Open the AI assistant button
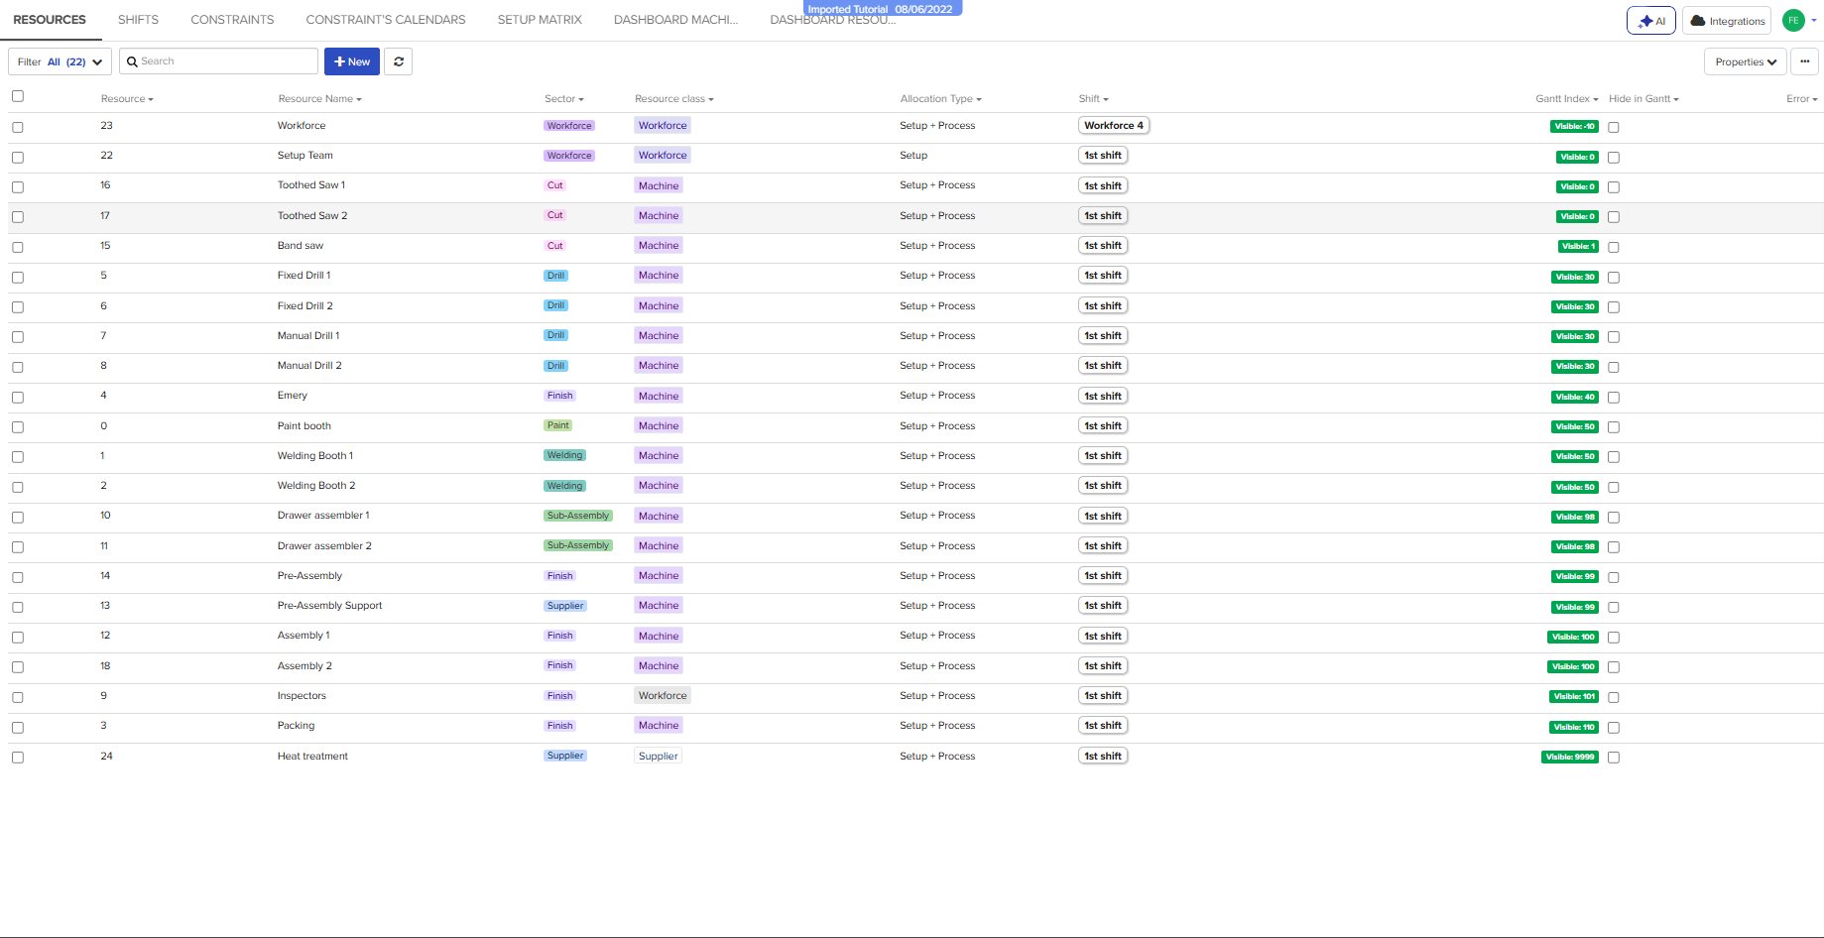The image size is (1824, 938). [1650, 21]
